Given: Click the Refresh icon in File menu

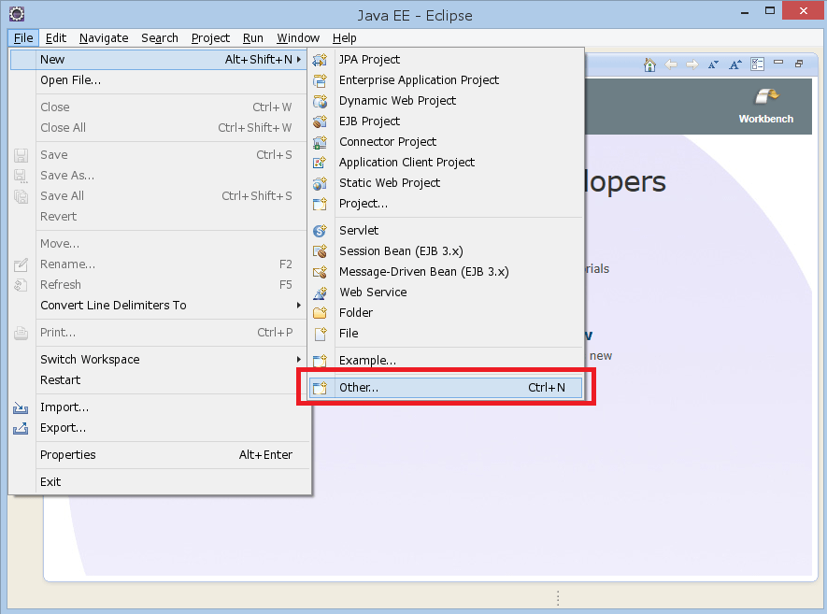Looking at the screenshot, I should click(21, 285).
